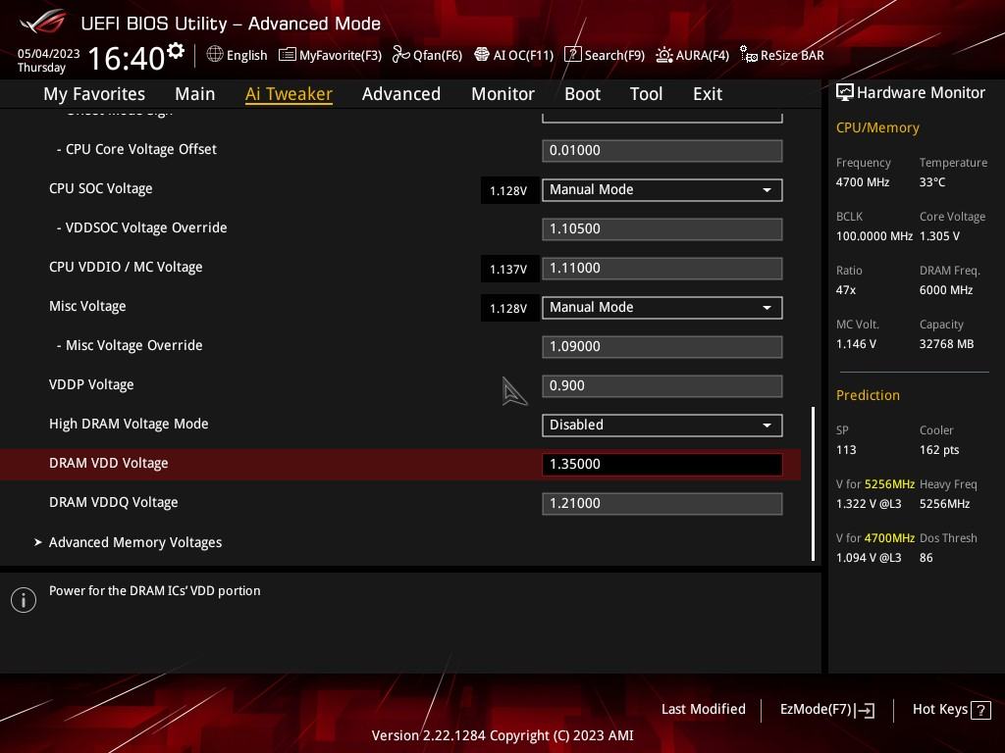The image size is (1005, 753).
Task: Open the Tool tab
Action: pos(646,94)
